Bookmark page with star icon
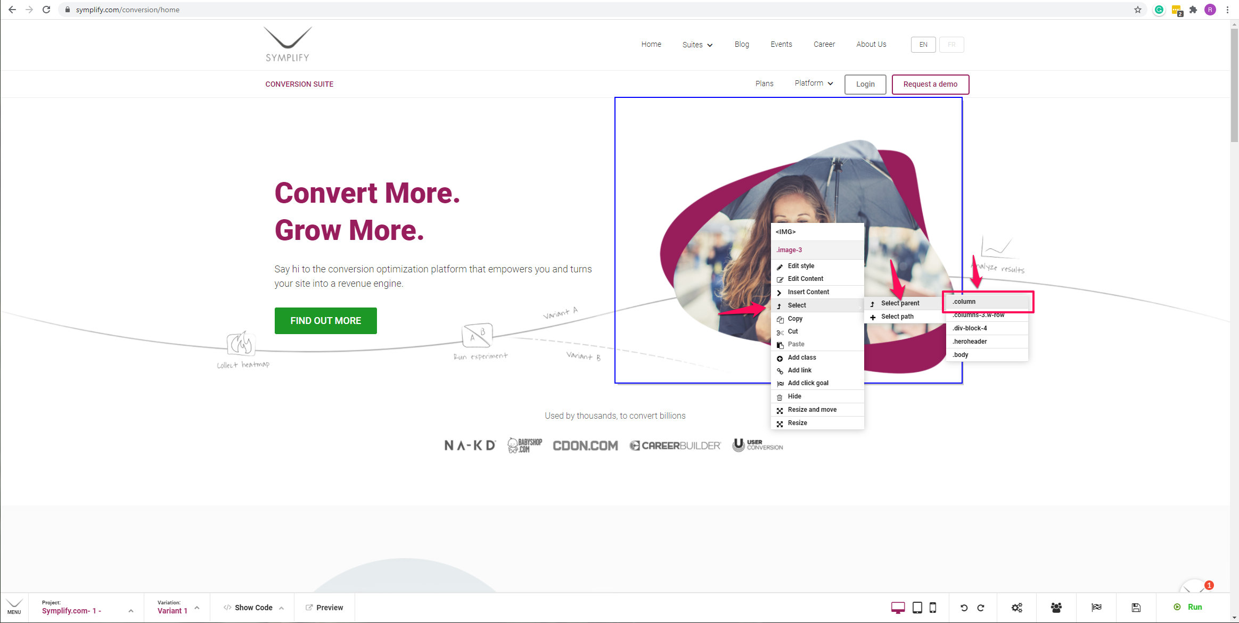 (x=1138, y=10)
